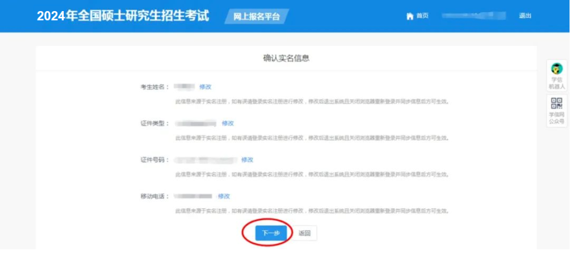Click the hint text below 证件号码

pos(312,174)
